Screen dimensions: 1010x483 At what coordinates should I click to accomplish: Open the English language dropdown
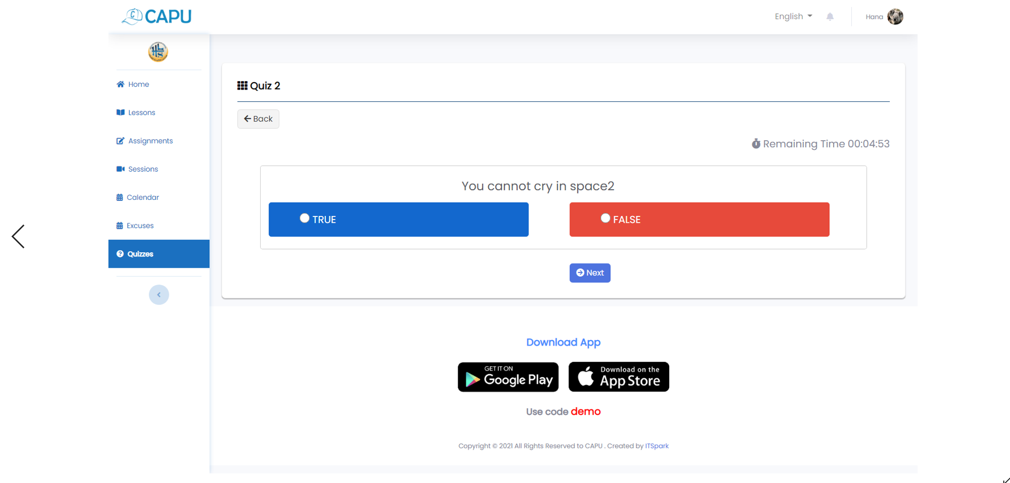[x=793, y=17]
